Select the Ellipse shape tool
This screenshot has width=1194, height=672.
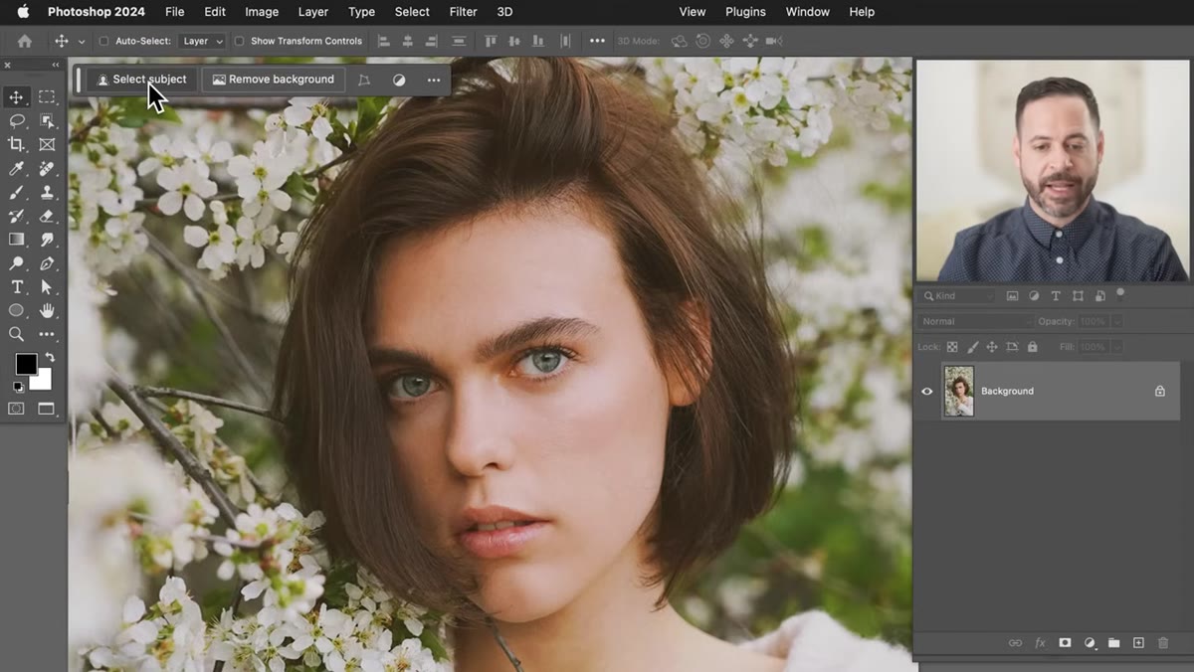(17, 311)
